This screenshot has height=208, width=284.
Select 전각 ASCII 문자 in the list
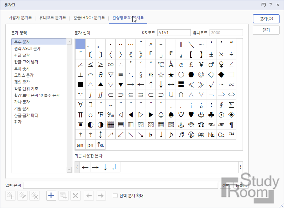pos(39,49)
